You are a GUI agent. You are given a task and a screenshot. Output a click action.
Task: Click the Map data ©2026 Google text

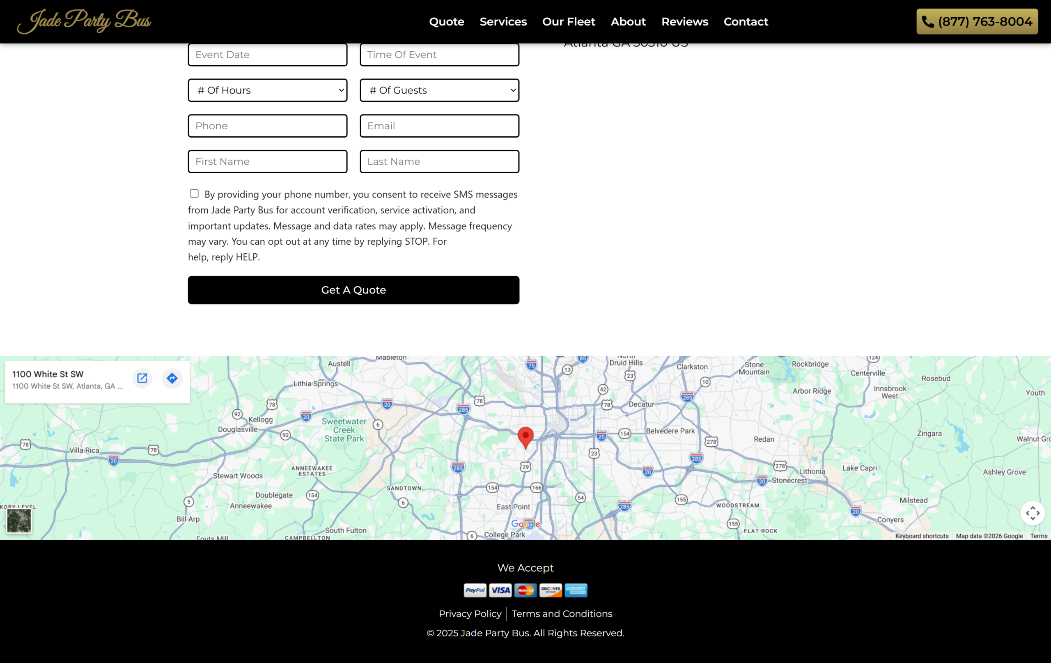click(989, 536)
